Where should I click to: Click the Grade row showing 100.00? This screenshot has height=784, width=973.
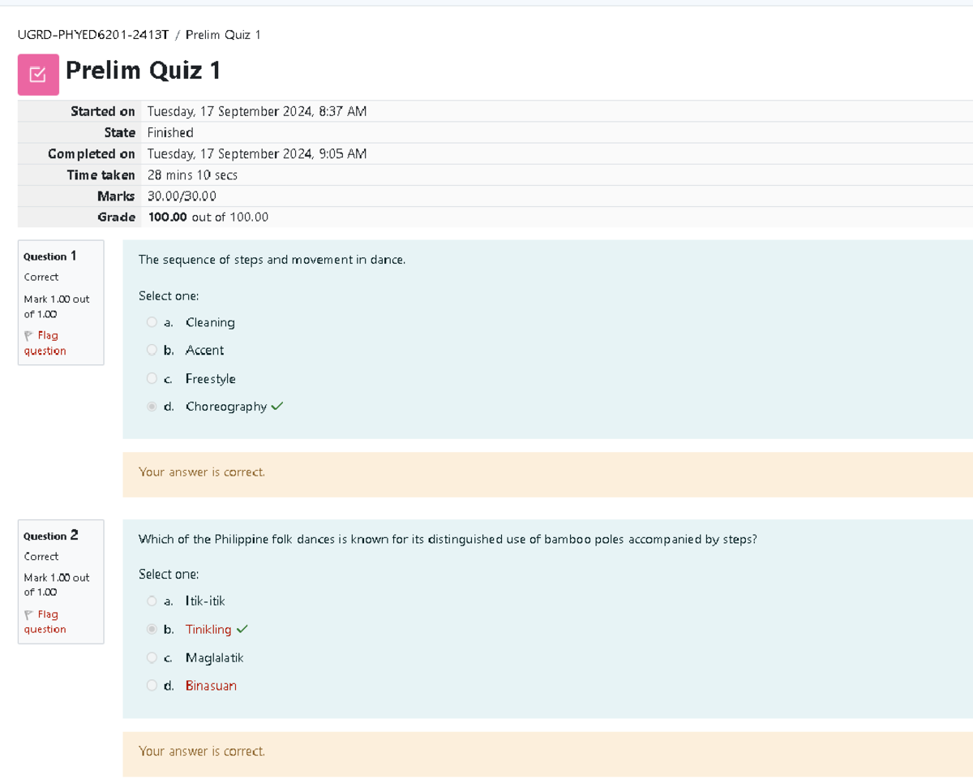pos(207,217)
